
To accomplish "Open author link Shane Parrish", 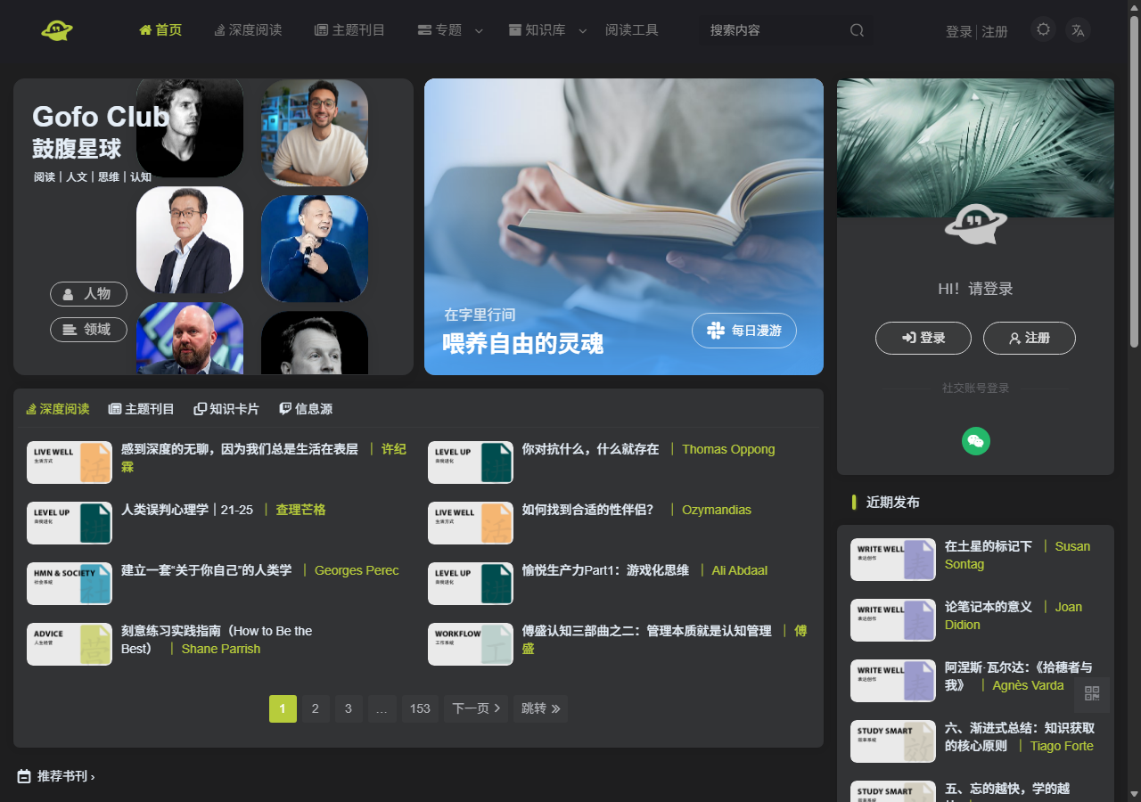I will pos(221,649).
